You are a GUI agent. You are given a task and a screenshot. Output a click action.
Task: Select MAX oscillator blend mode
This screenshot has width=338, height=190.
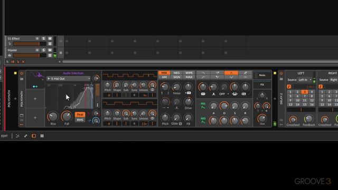pos(189,77)
